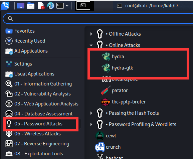Open the terminal launcher dropdown arrow
The width and height of the screenshot is (193, 159).
(x=67, y=6)
